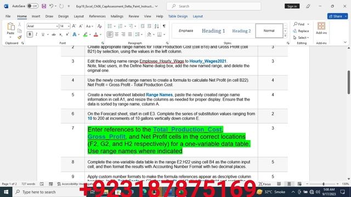Viewport: 351px width, 197px height.
Task: Click the Paste clipboard icon
Action: pos(10,27)
